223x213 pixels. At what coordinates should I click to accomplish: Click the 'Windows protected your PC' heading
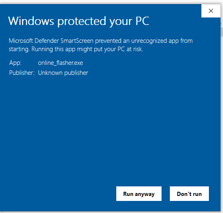(x=78, y=21)
